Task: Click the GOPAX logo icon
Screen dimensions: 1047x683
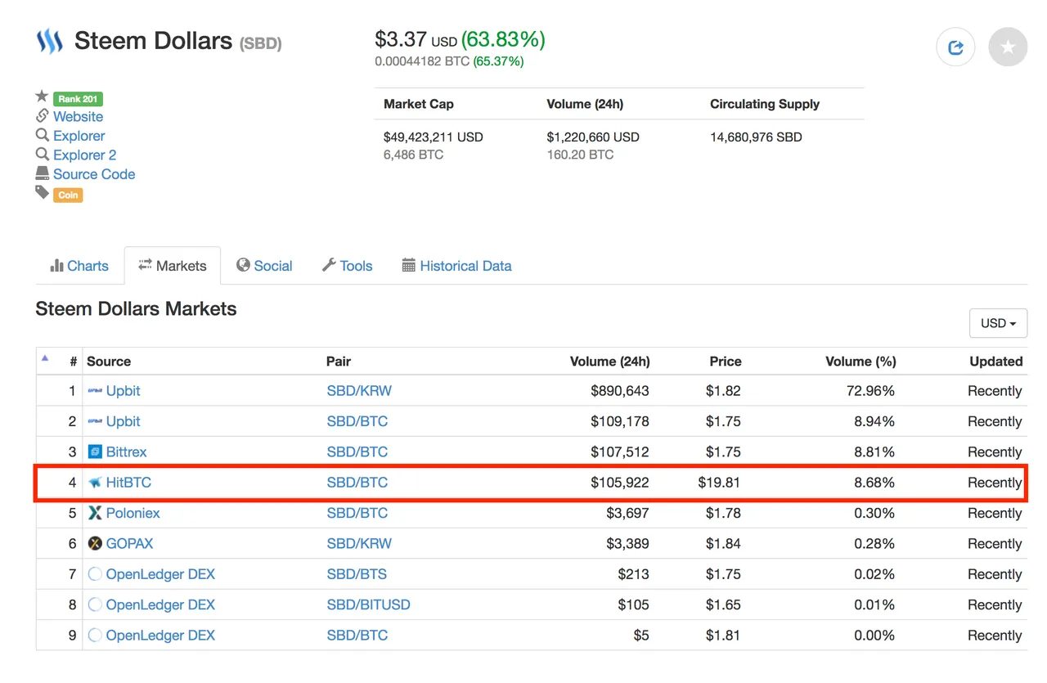Action: coord(95,543)
